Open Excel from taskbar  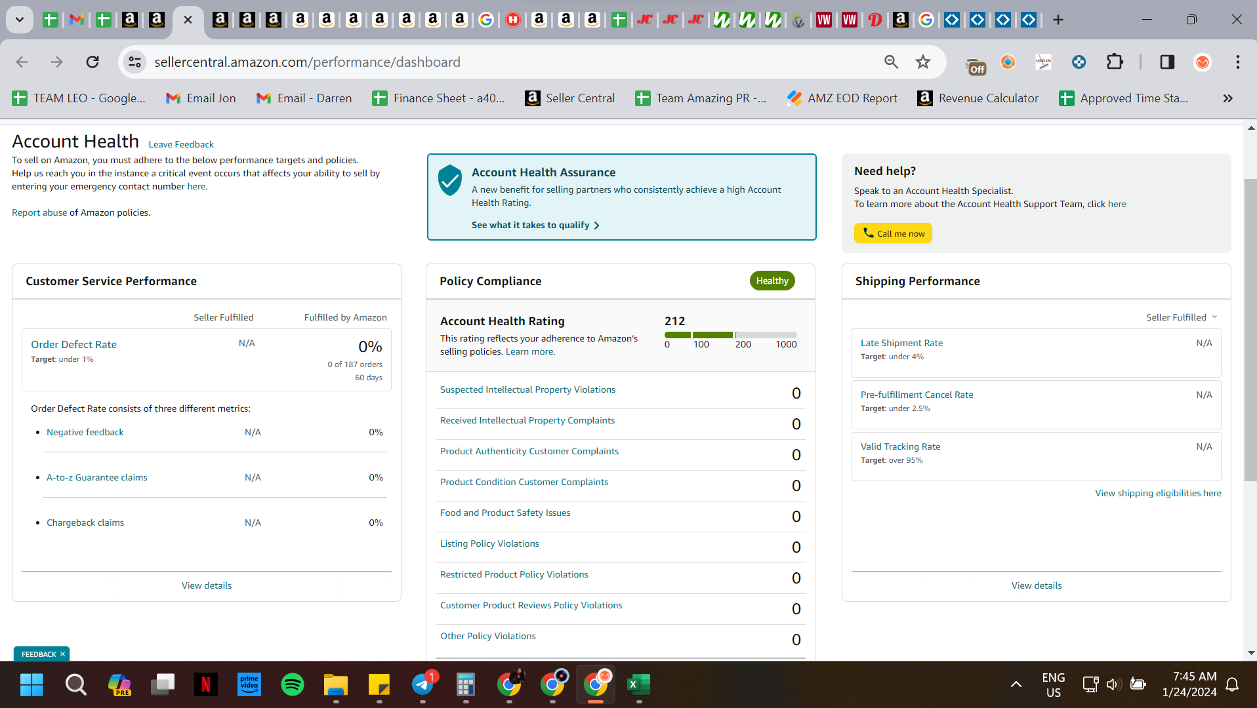pyautogui.click(x=638, y=685)
